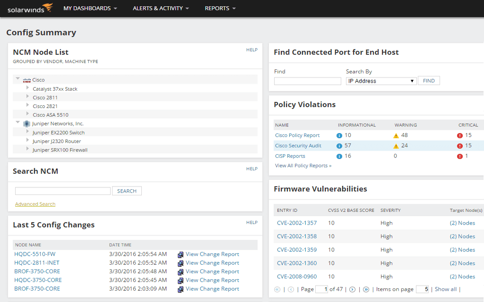The image size is (484, 302).
Task: Click the warning triangle on the Cisco Security Audit row
Action: click(396, 145)
